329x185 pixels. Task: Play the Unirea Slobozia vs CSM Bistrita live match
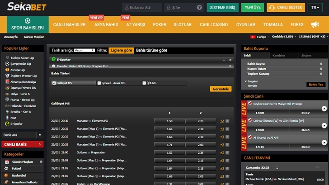[x=324, y=126]
